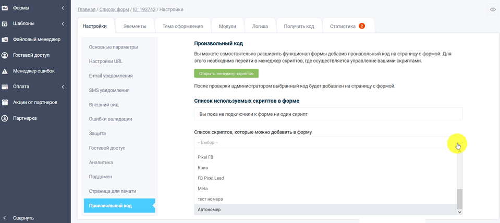The image size is (500, 223).
Task: Go to Главная breadcrumb link
Action: (87, 9)
